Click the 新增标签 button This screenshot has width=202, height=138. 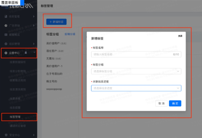(57, 22)
